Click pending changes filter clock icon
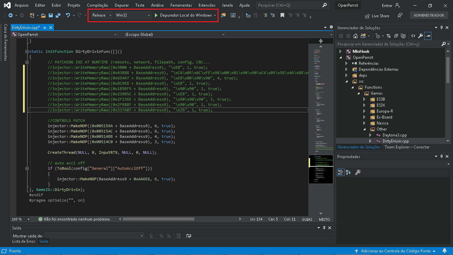The image size is (453, 255). [x=377, y=36]
